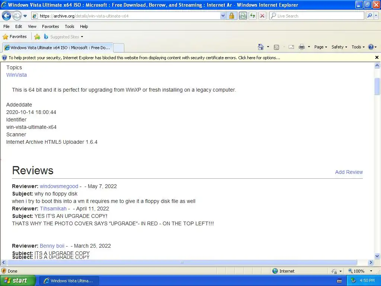
Task: Refresh the page with the Refresh icon
Action: coord(253,16)
